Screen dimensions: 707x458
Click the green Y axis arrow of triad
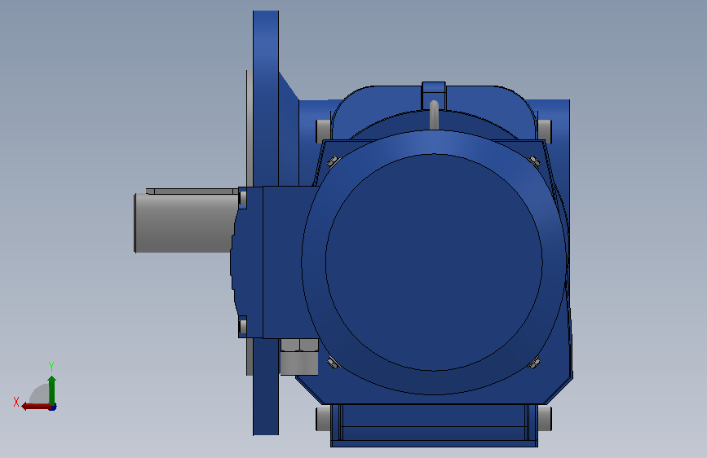click(52, 390)
